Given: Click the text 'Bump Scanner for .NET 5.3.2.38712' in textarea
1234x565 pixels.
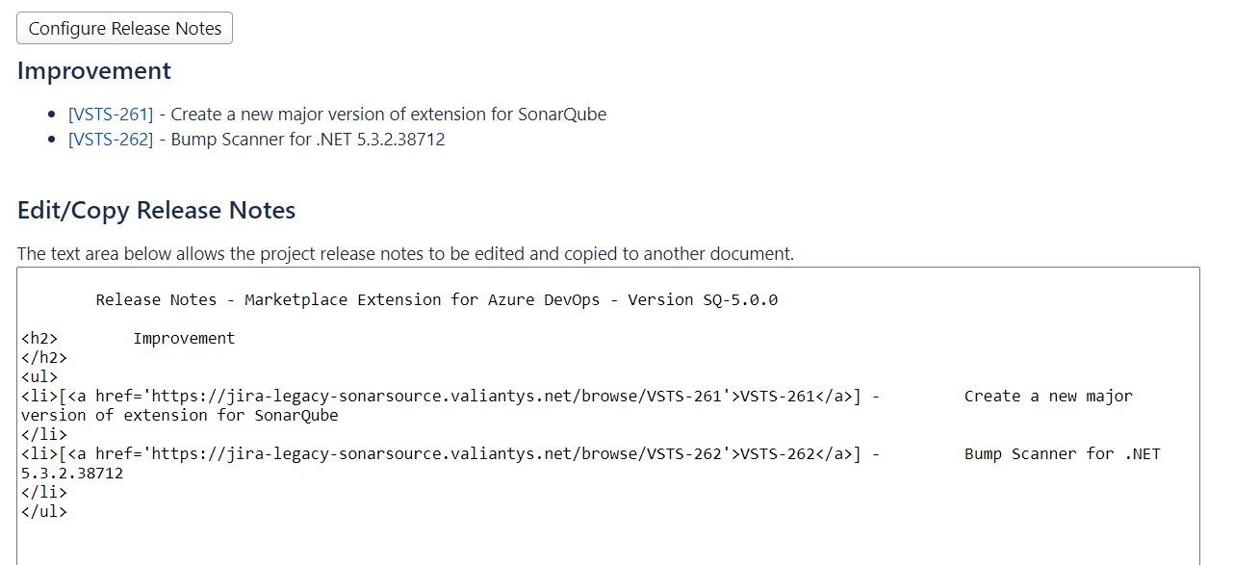Looking at the screenshot, I should [x=1059, y=453].
